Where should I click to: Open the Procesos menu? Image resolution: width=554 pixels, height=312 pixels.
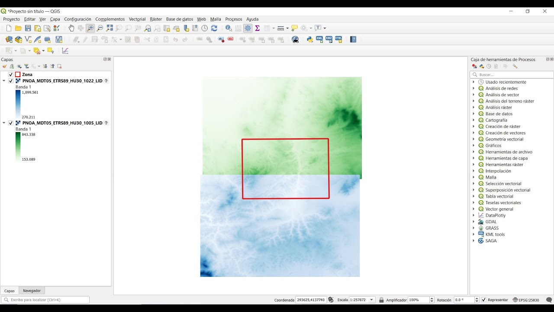234,19
